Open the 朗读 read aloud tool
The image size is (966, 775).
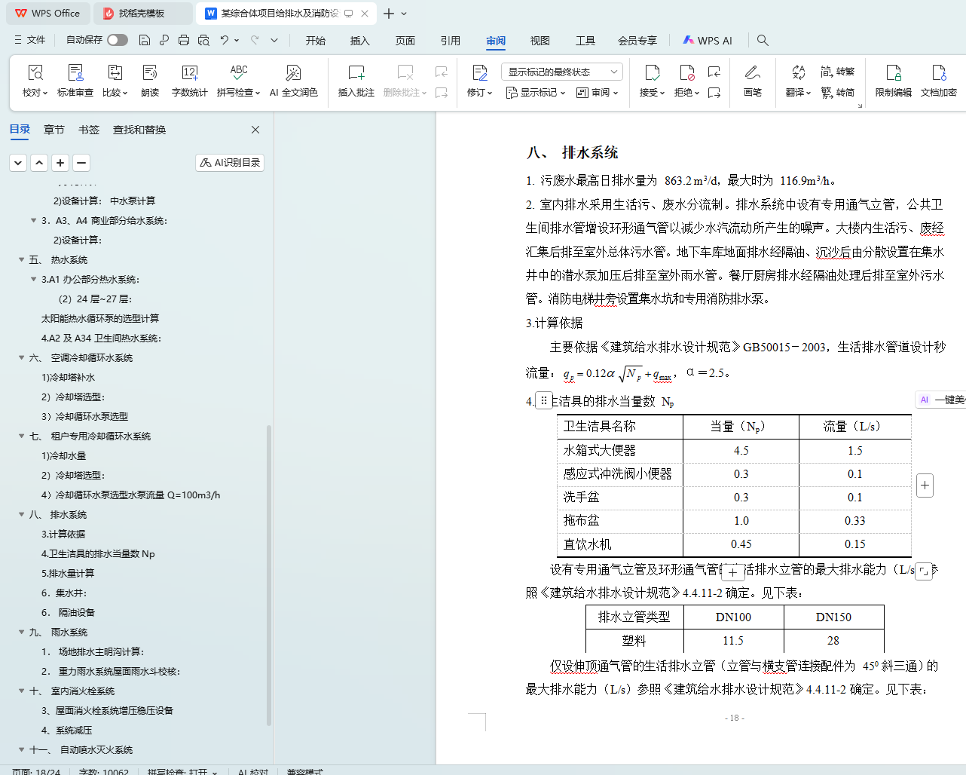(150, 73)
